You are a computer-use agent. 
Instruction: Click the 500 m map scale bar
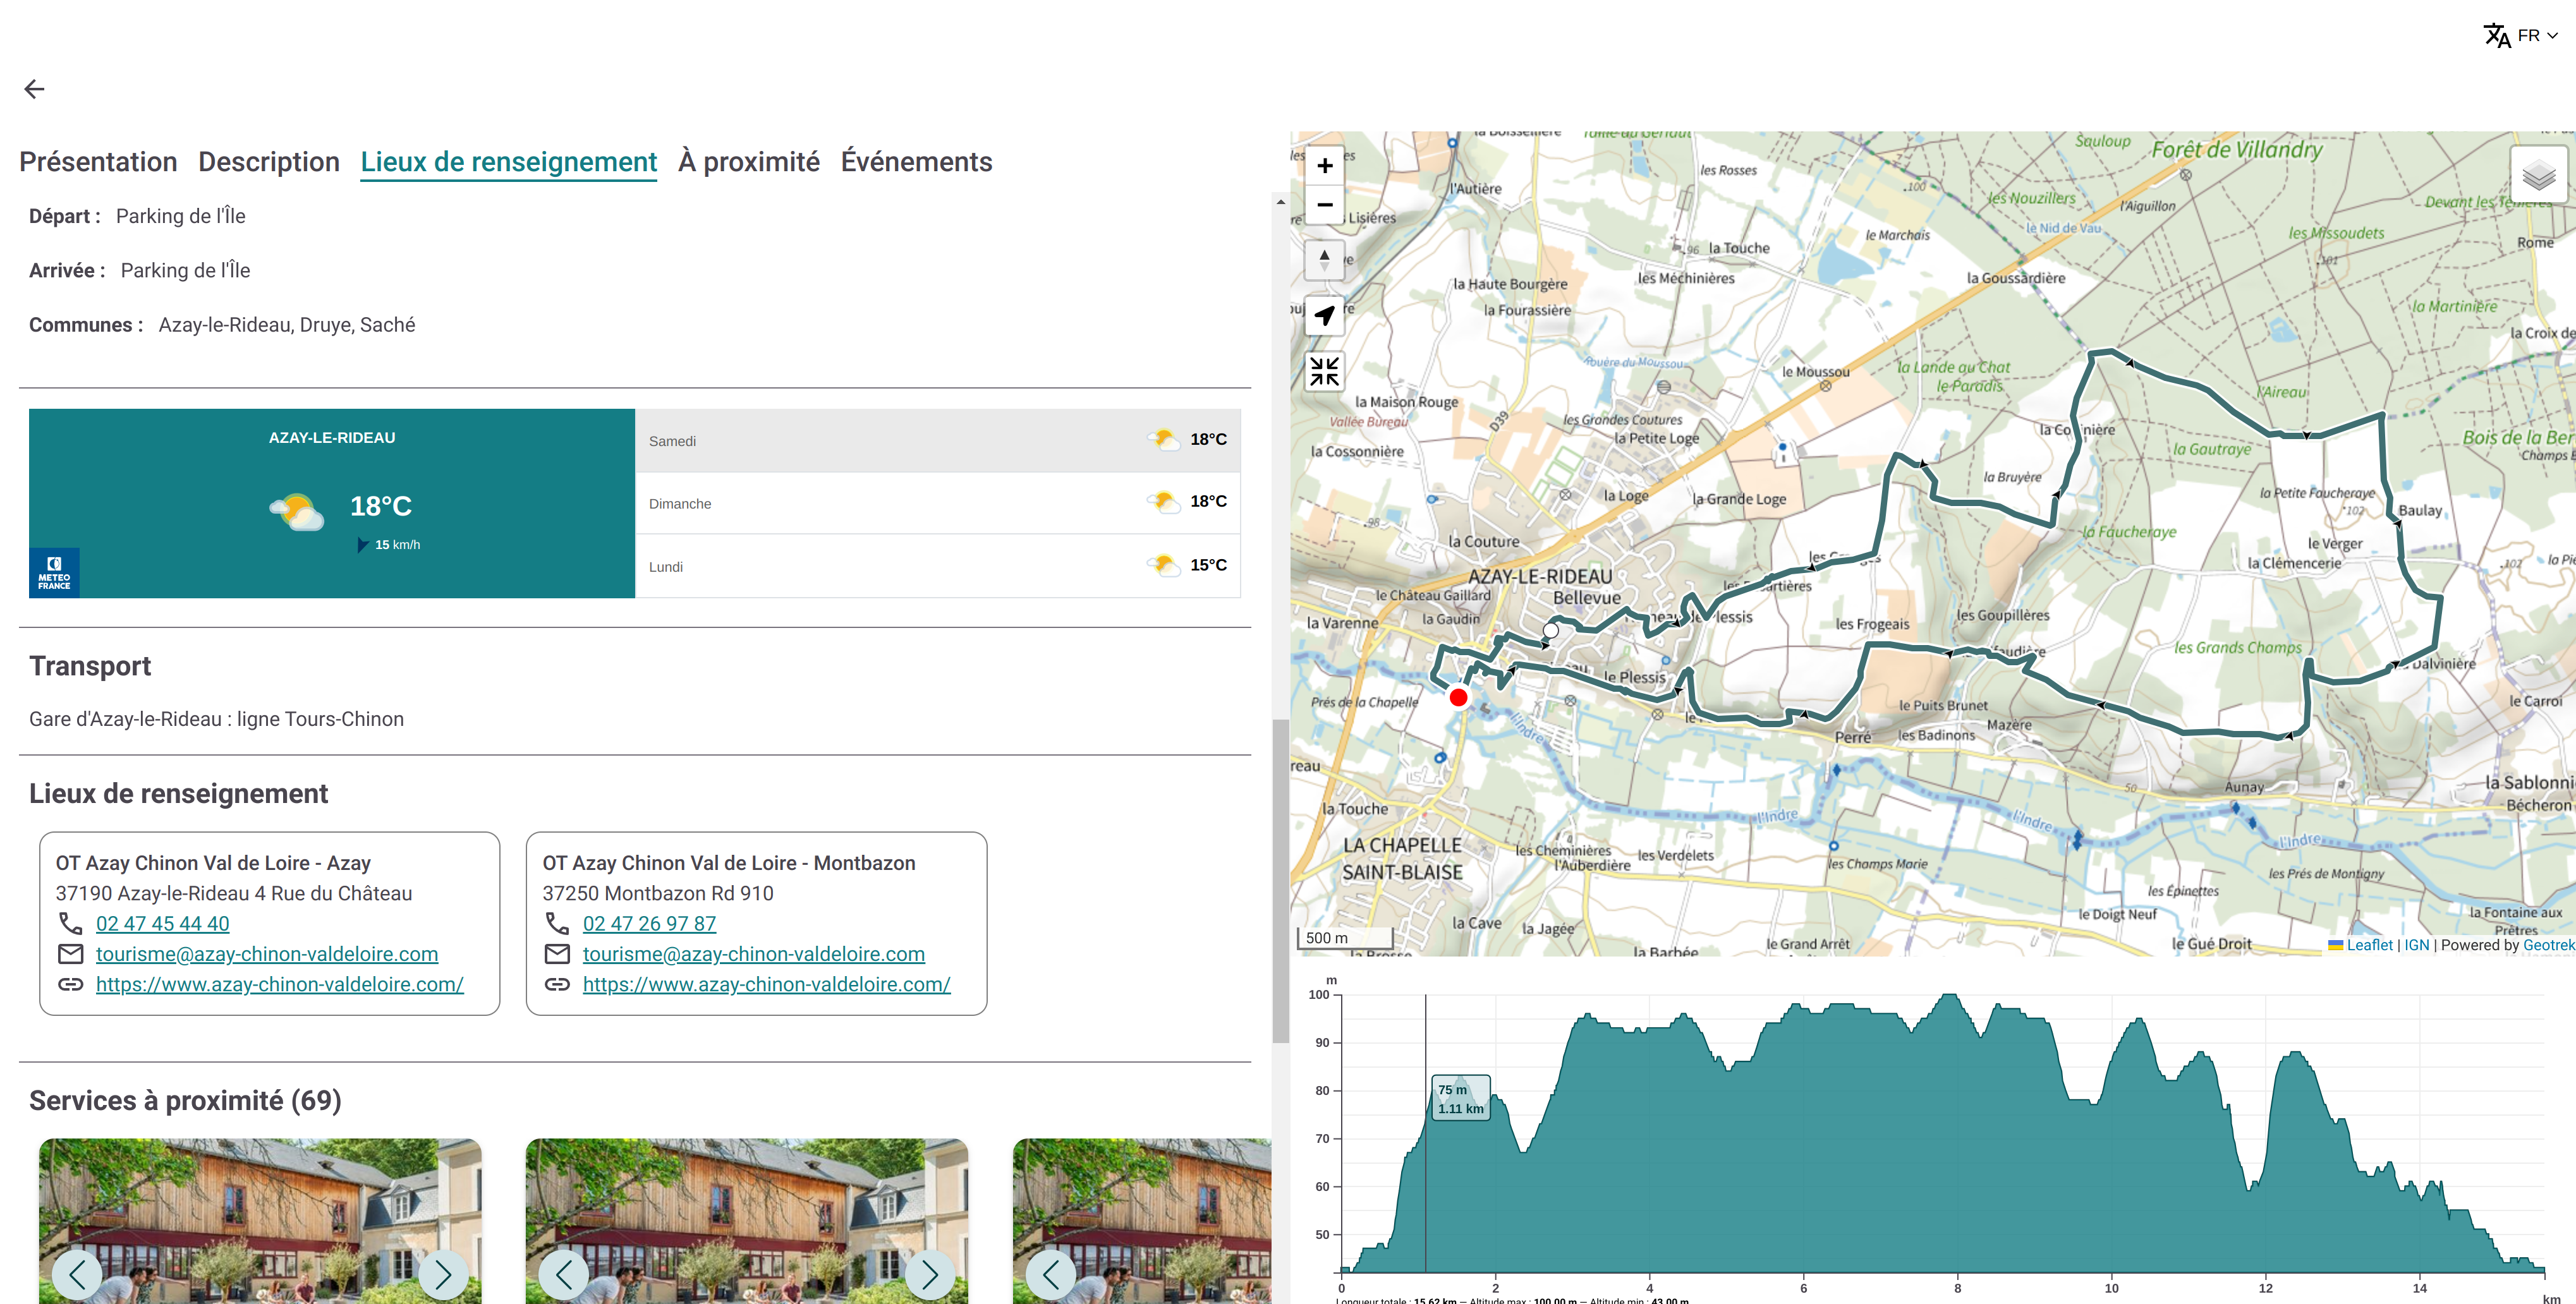tap(1344, 938)
